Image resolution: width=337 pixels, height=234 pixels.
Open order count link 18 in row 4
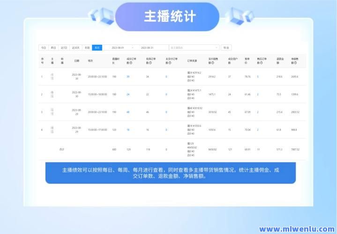[x=128, y=130]
